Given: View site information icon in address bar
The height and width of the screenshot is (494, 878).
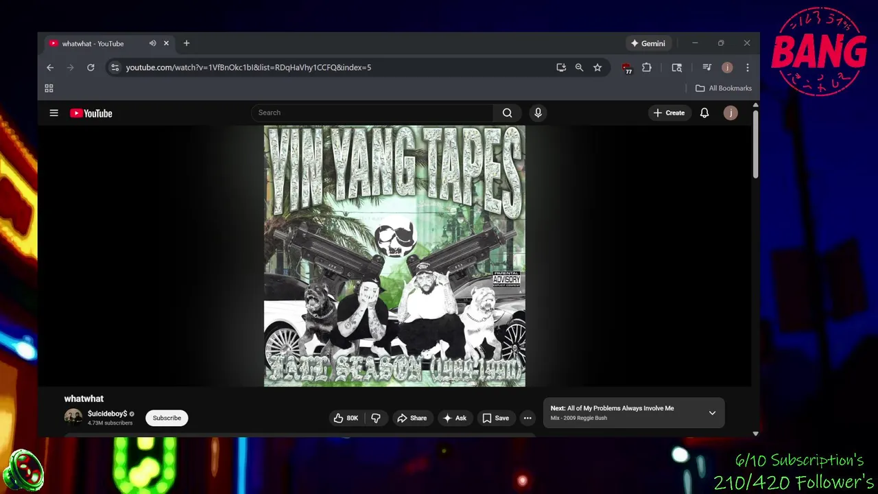Looking at the screenshot, I should tap(115, 67).
